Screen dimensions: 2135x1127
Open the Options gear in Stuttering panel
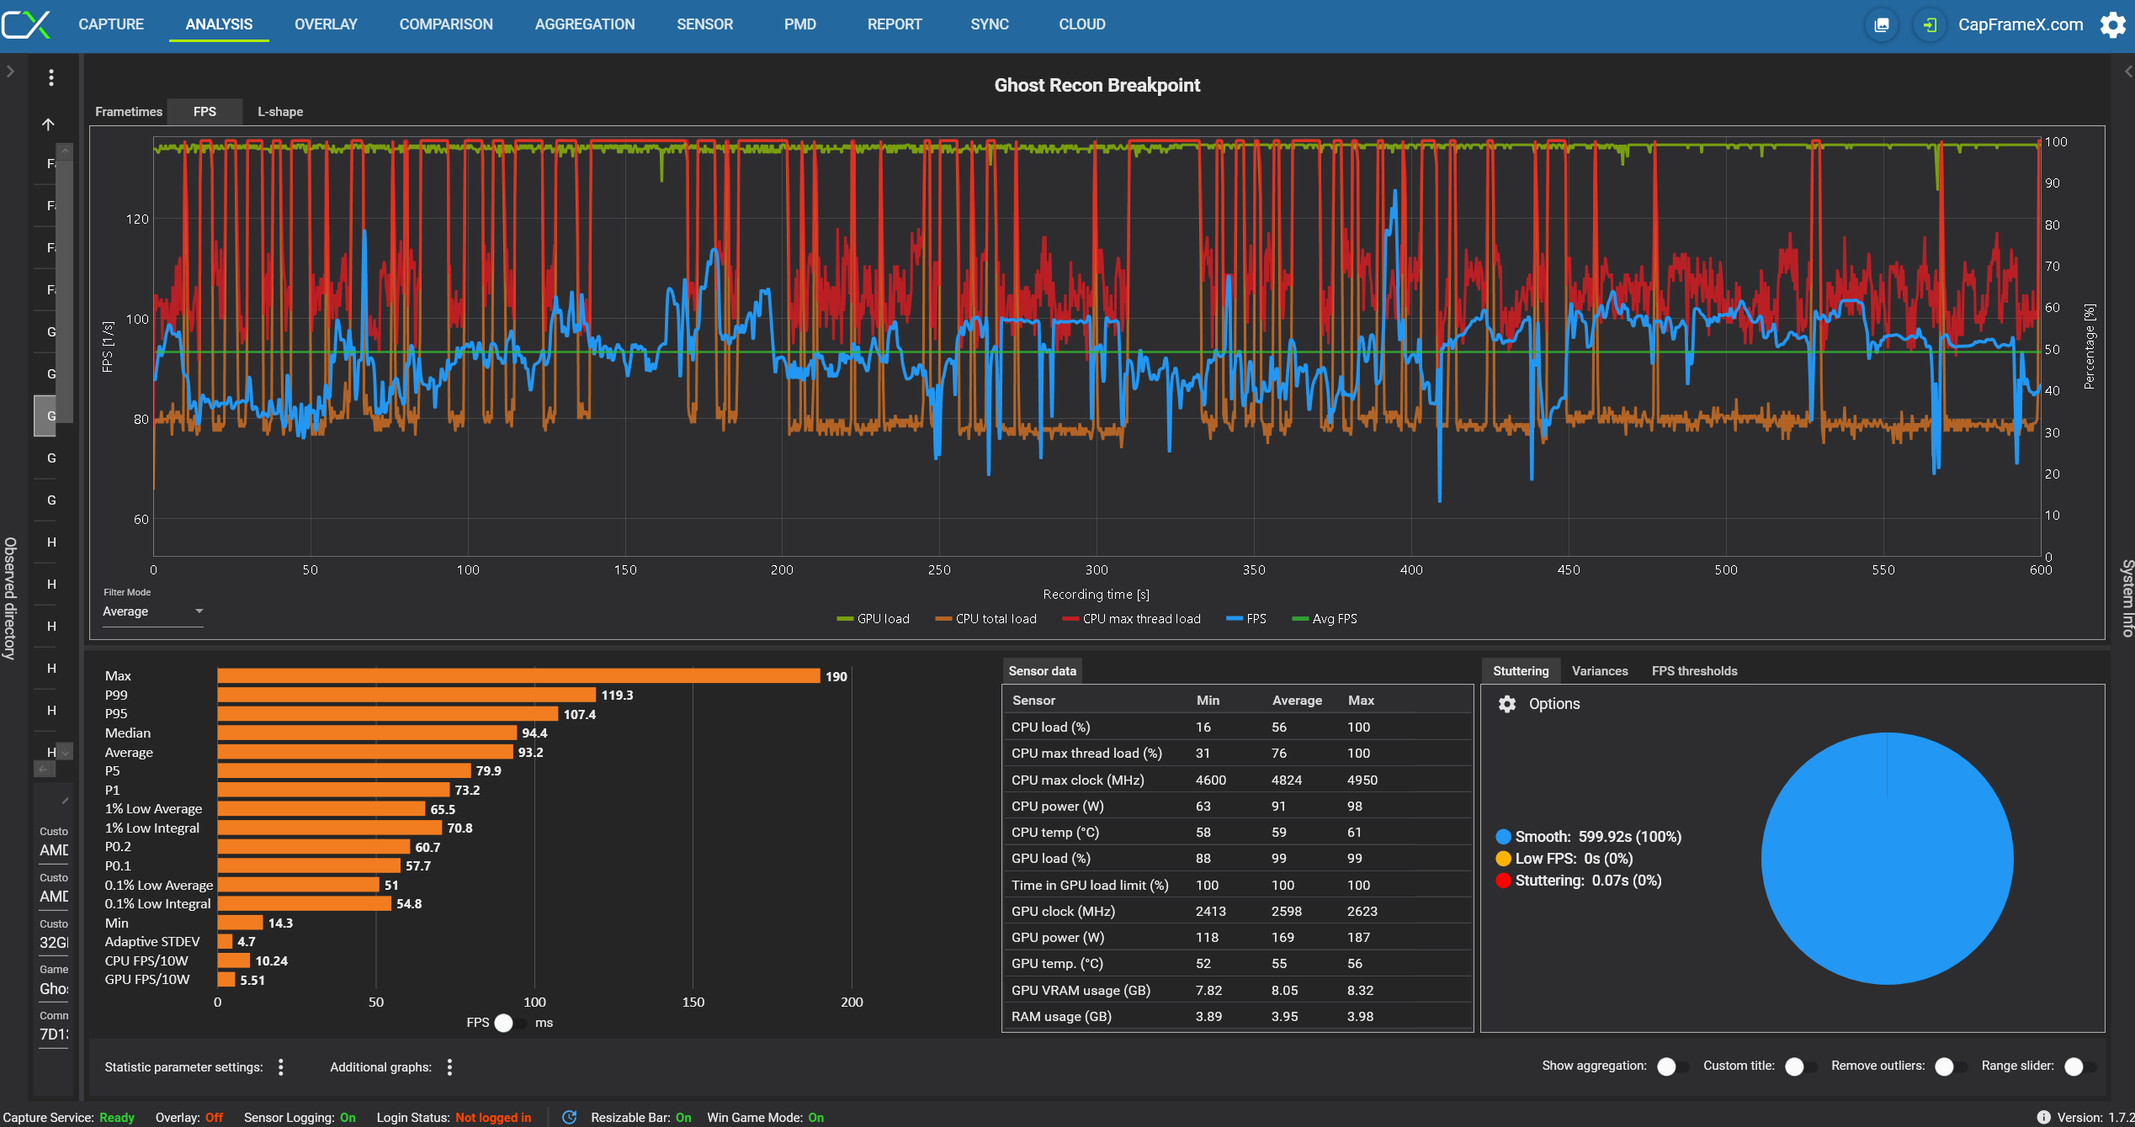pyautogui.click(x=1507, y=704)
